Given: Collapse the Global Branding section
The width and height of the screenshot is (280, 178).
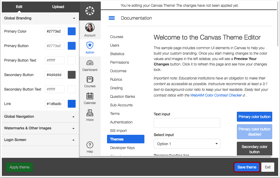Looking at the screenshot, I should click(40, 18).
